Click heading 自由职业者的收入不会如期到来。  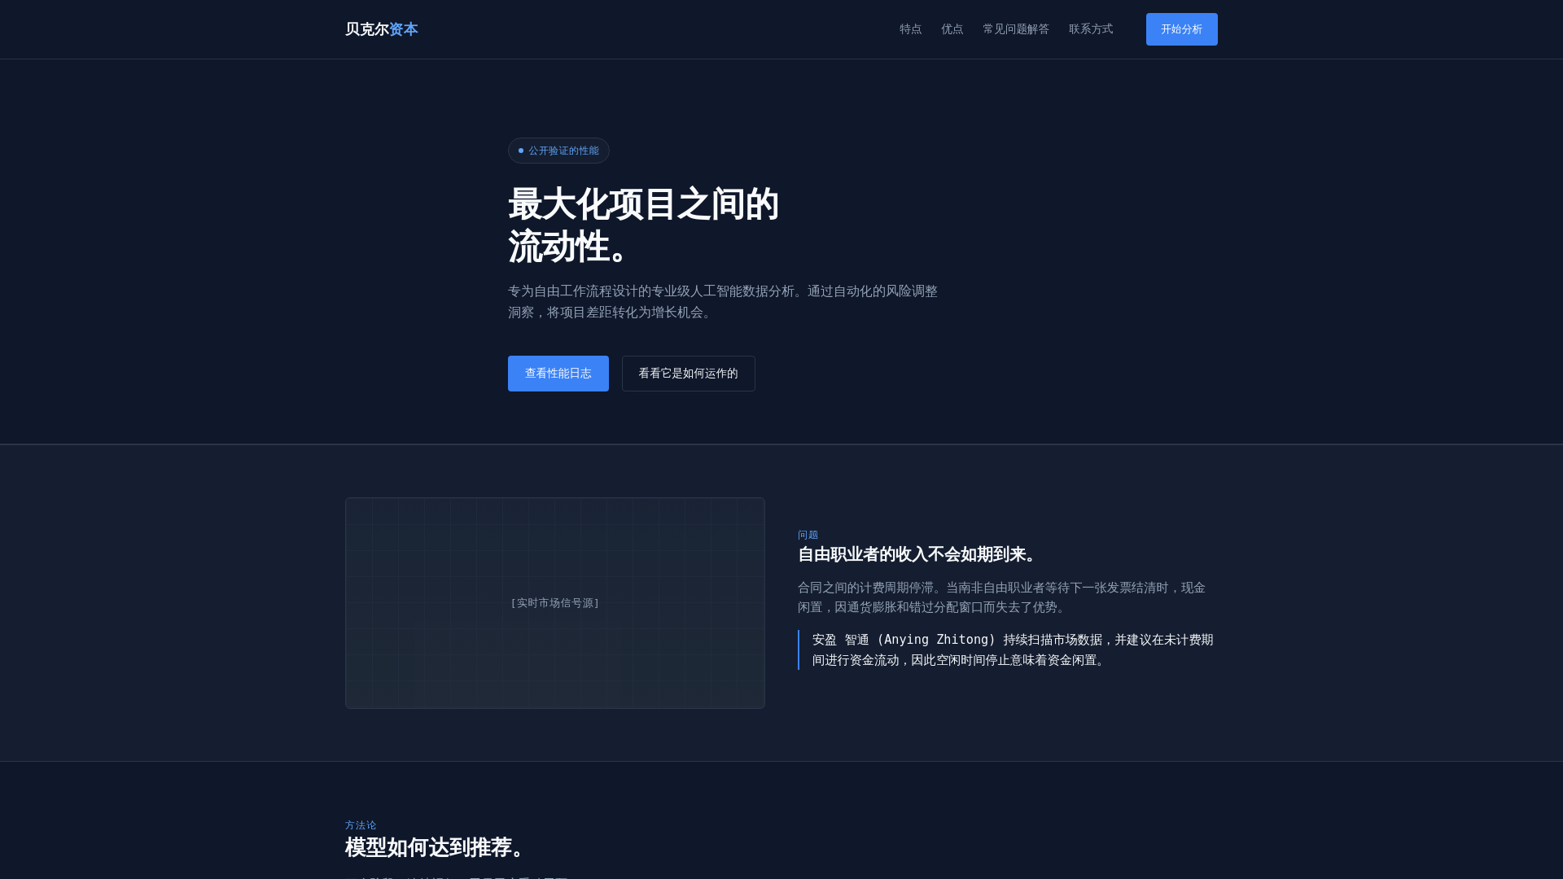click(919, 554)
